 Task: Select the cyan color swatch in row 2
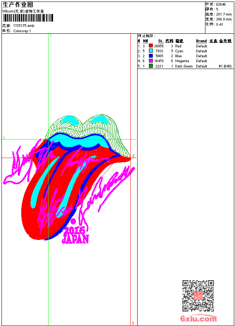[x=151, y=51]
